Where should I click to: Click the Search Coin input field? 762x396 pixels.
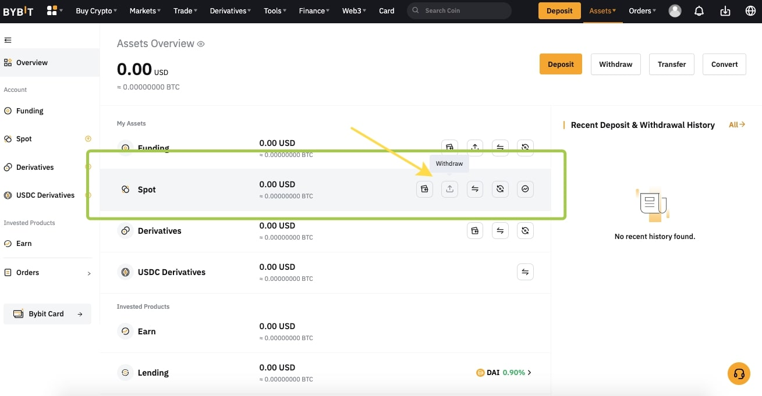pyautogui.click(x=463, y=11)
